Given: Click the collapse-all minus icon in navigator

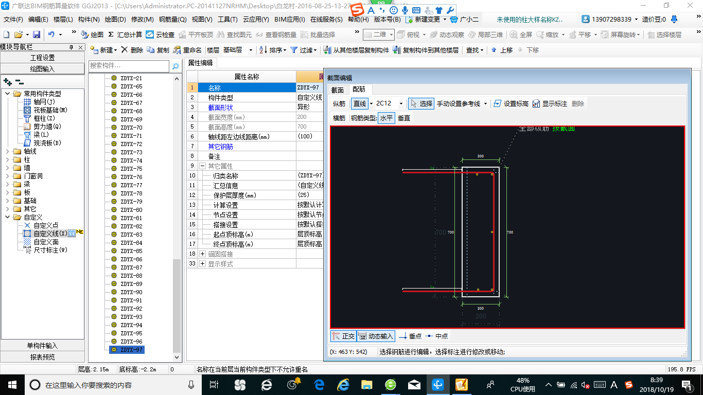Looking at the screenshot, I should pyautogui.click(x=20, y=82).
